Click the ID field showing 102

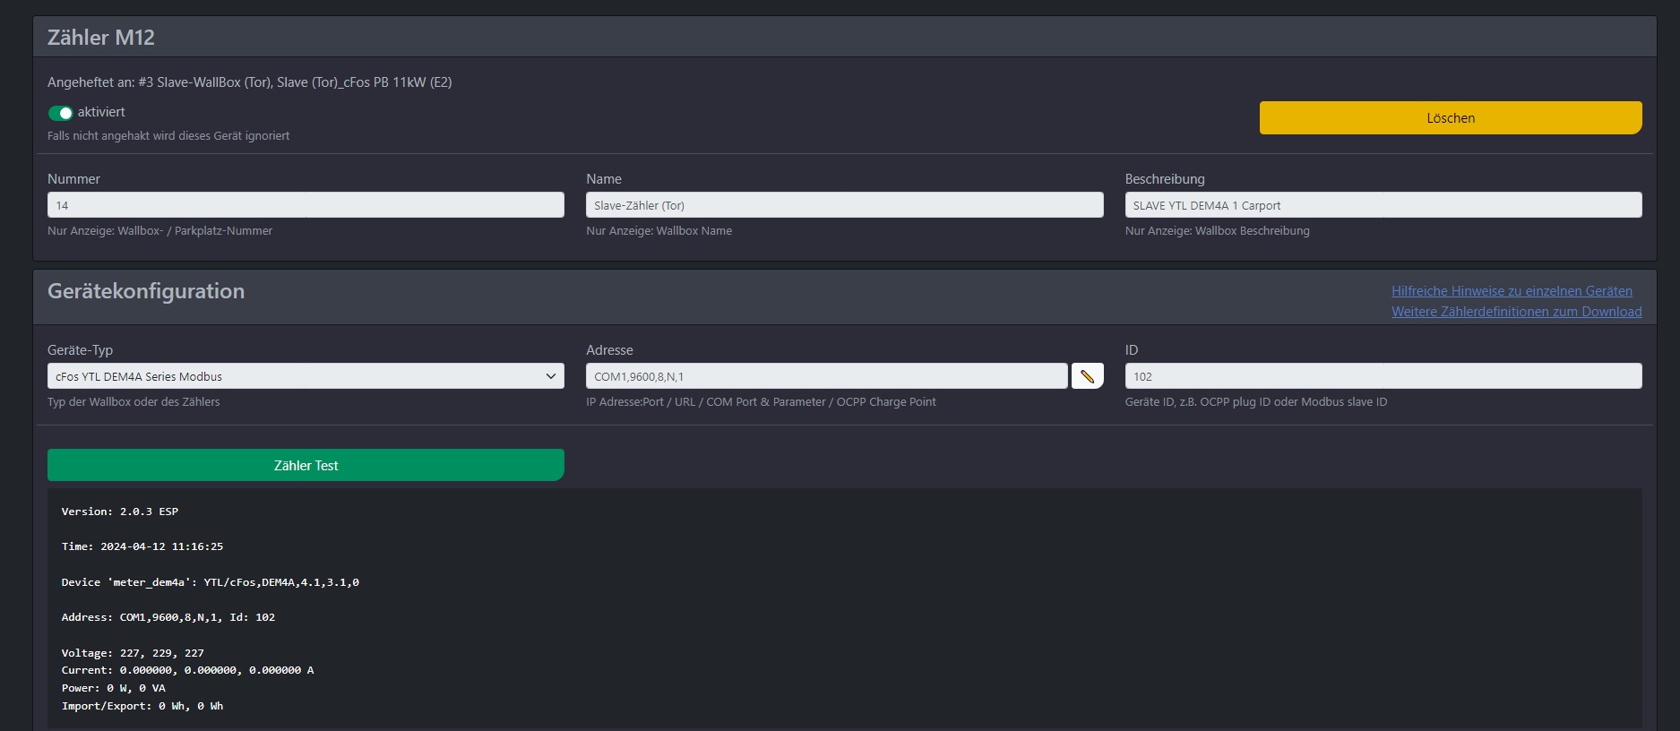(x=1383, y=376)
